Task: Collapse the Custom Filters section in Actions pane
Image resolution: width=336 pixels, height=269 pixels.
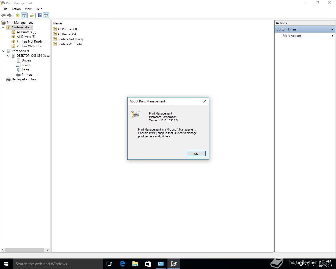Action: point(332,29)
